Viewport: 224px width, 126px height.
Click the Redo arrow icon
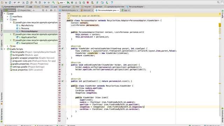19,2
